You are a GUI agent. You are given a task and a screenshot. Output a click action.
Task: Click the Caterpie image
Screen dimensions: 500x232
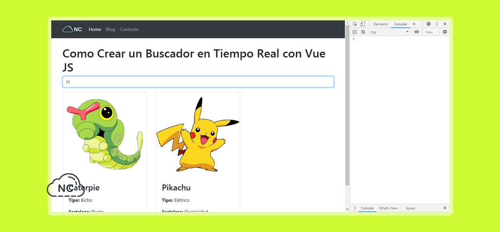coord(105,135)
